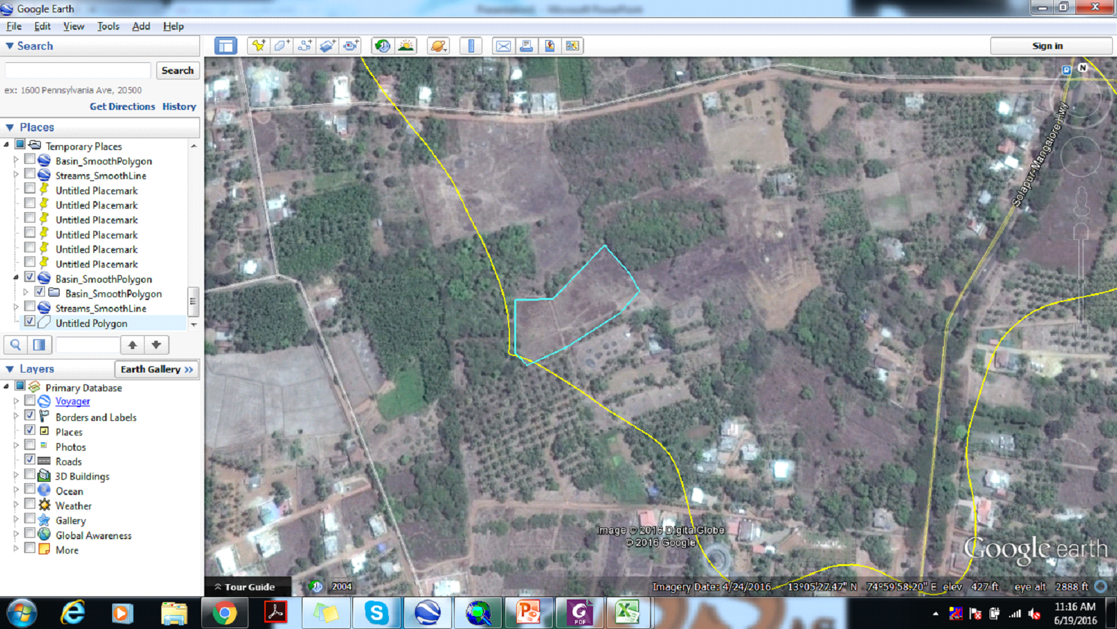1117x629 pixels.
Task: Click the Add Image Overlay icon
Action: [328, 46]
